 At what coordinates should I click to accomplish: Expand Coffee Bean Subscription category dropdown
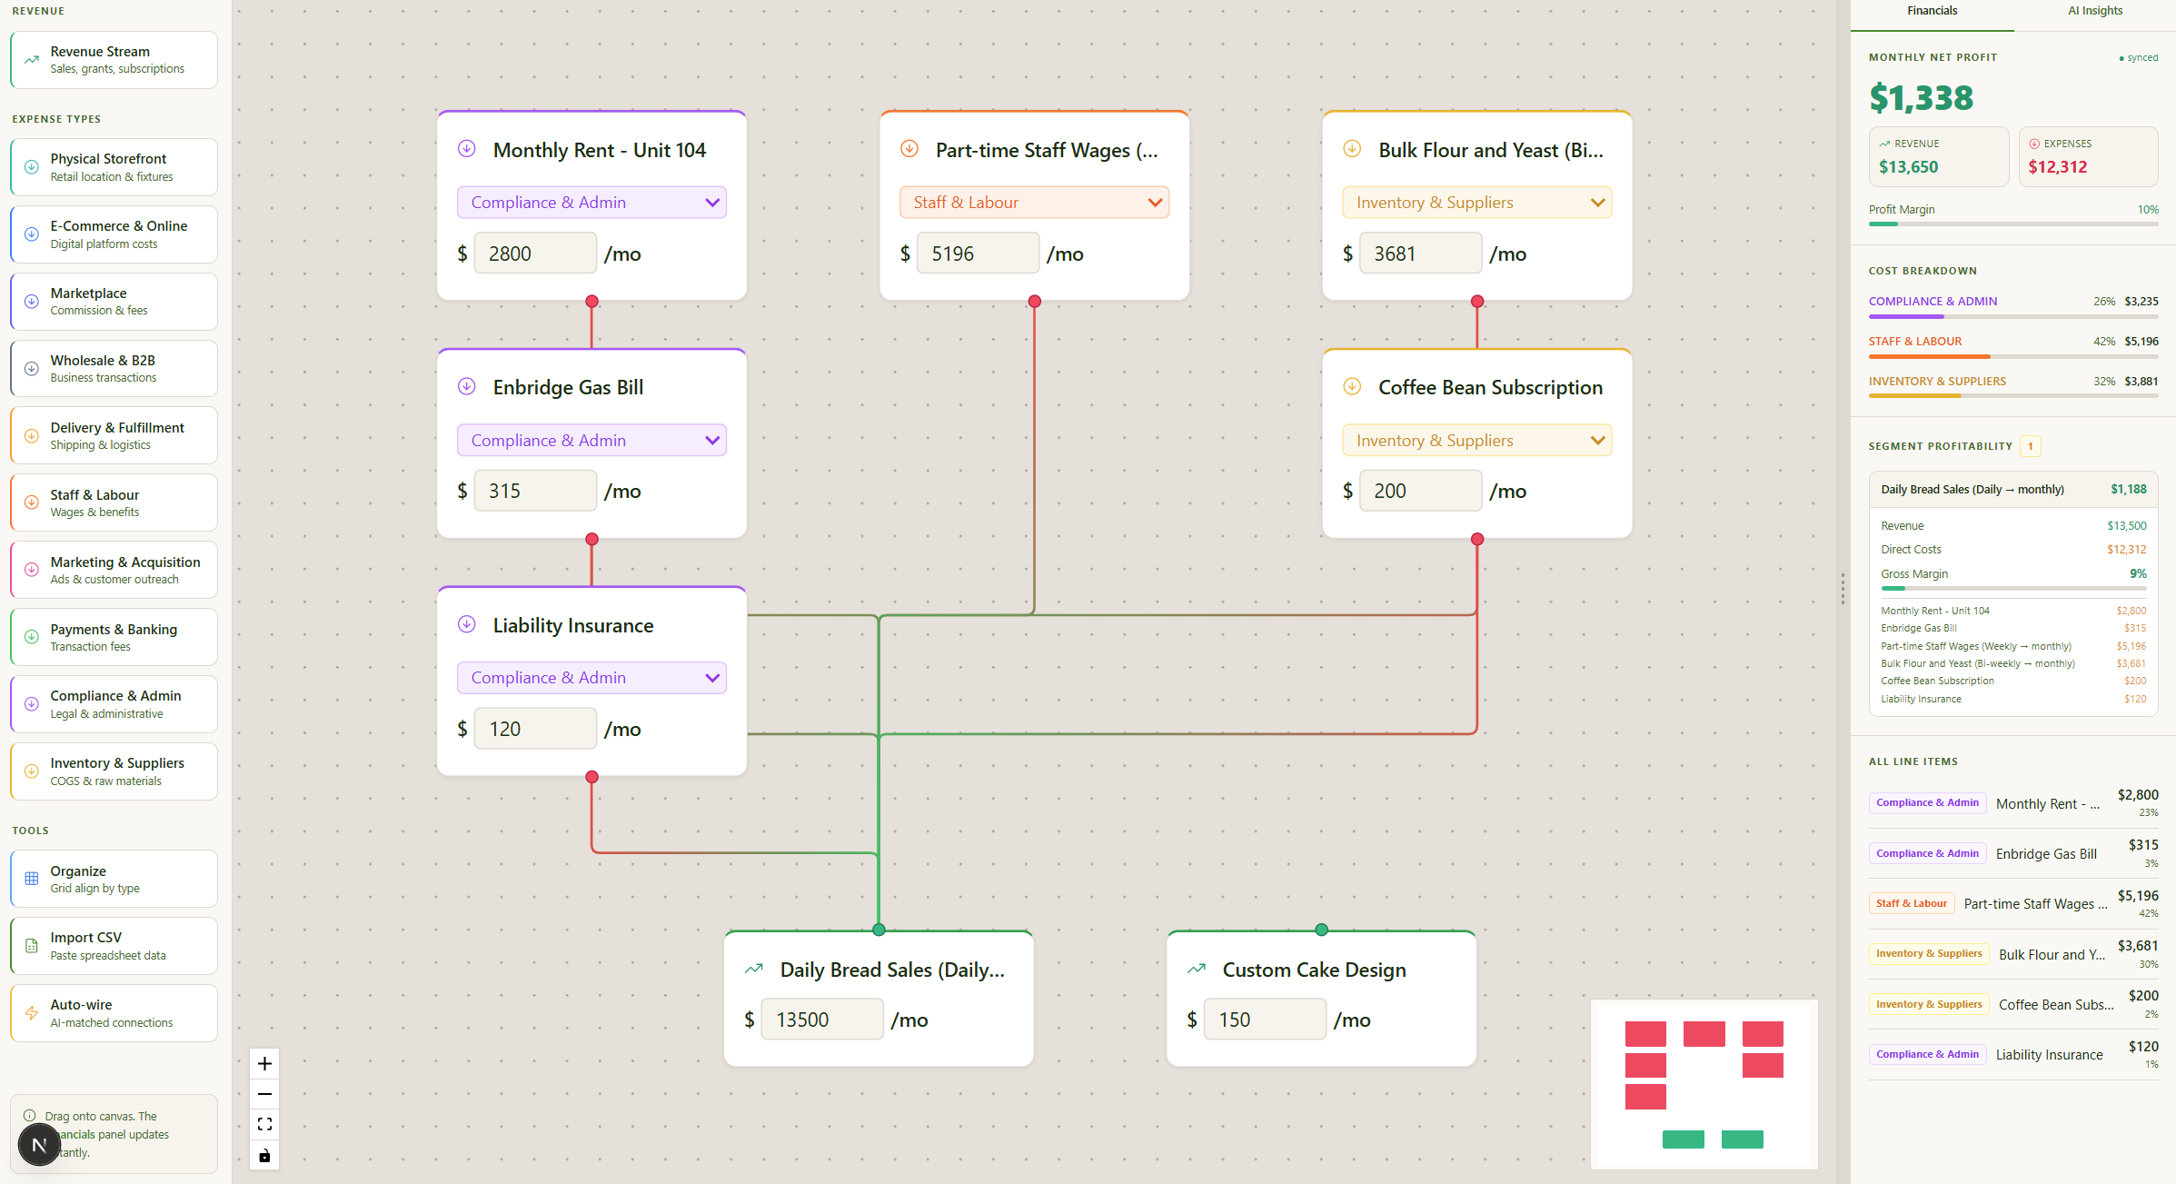1476,441
